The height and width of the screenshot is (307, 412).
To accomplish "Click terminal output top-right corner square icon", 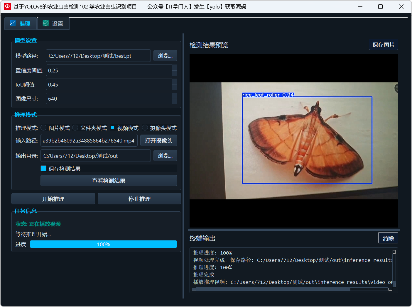I will [394, 252].
